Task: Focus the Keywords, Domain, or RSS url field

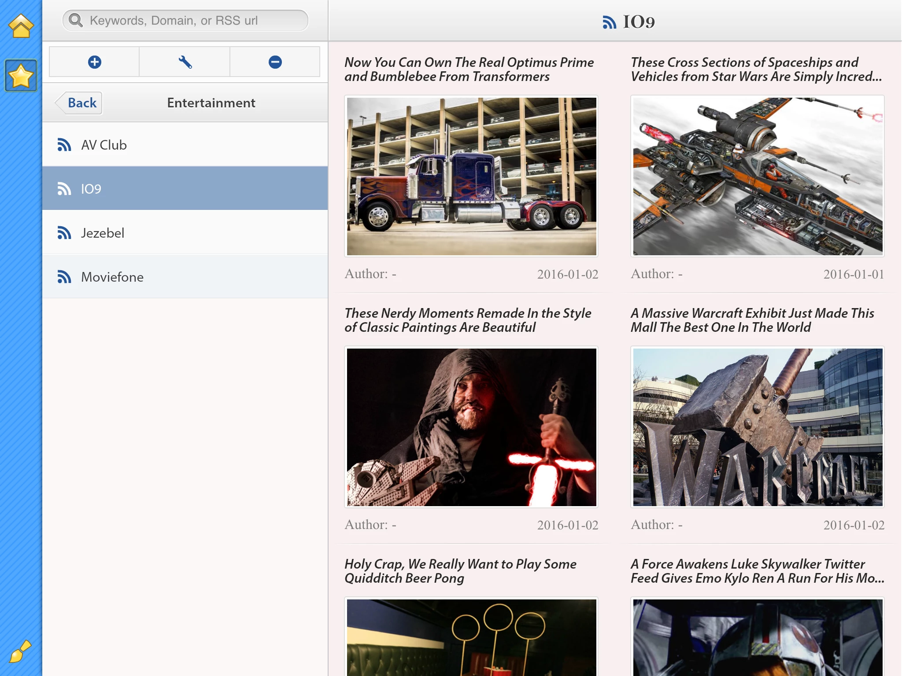Action: [x=194, y=20]
